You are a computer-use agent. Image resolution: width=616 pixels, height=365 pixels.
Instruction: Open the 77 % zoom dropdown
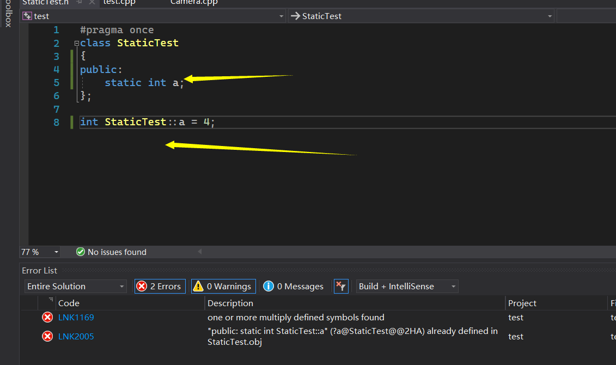click(x=40, y=252)
